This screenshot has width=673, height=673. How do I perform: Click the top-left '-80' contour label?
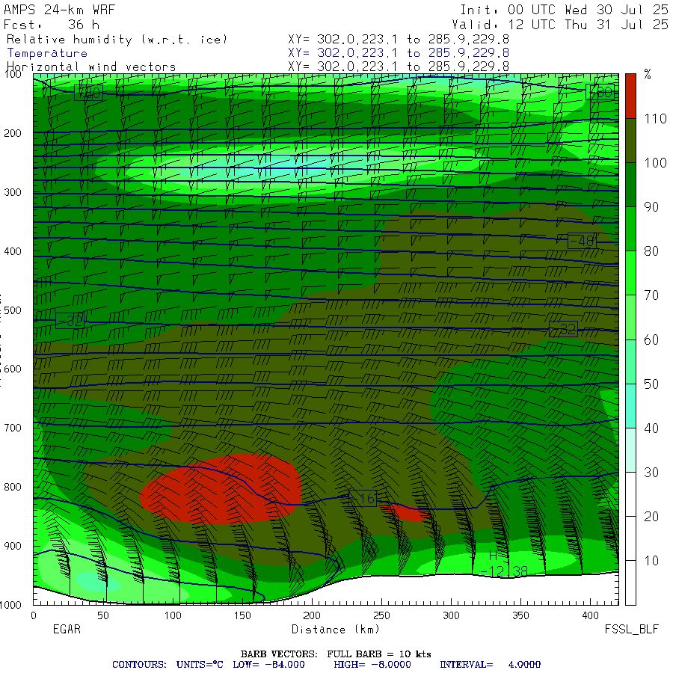88,92
